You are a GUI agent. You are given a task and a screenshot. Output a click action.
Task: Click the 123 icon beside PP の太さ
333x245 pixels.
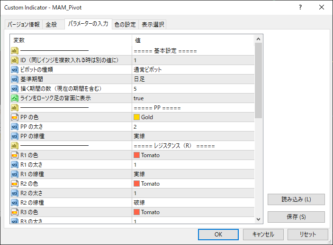[15, 127]
